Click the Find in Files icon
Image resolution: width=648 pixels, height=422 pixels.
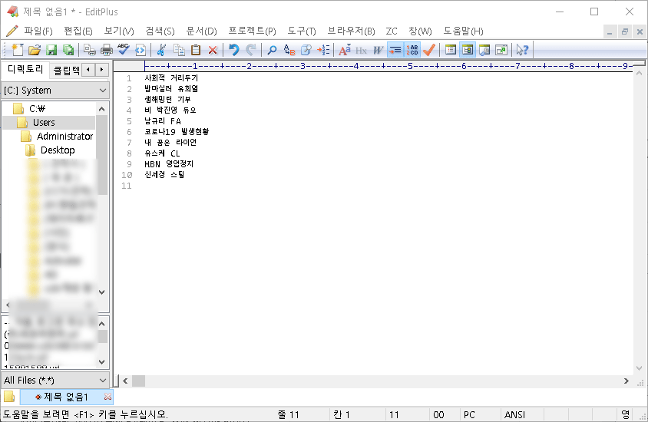click(306, 50)
